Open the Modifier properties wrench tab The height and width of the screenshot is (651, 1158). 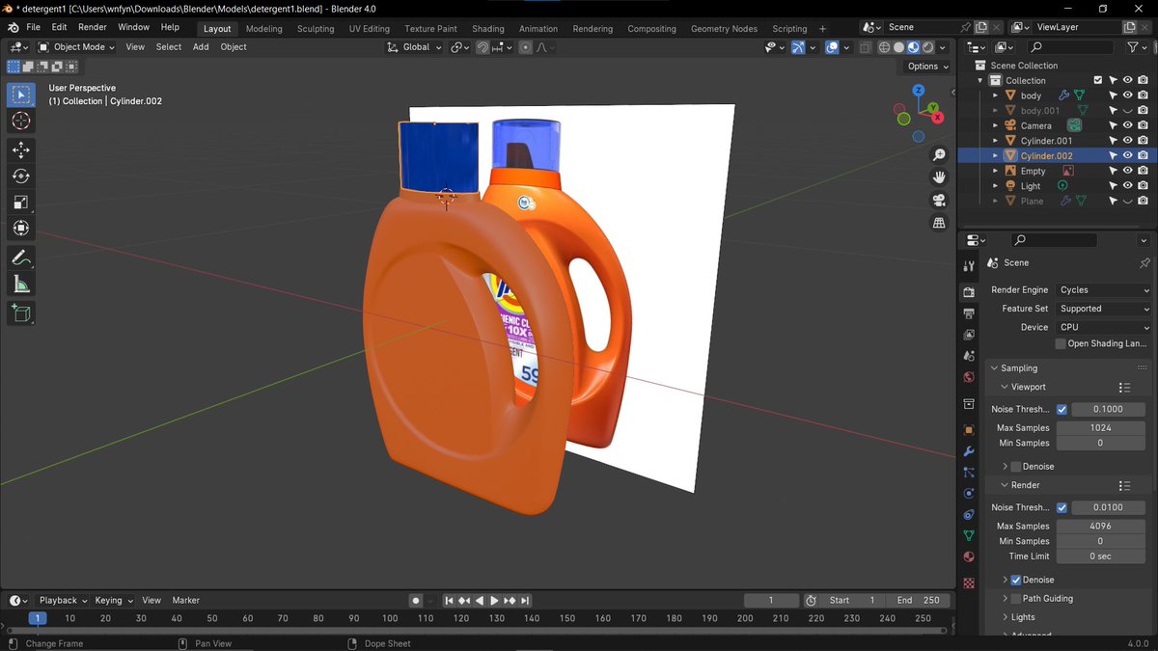point(969,451)
